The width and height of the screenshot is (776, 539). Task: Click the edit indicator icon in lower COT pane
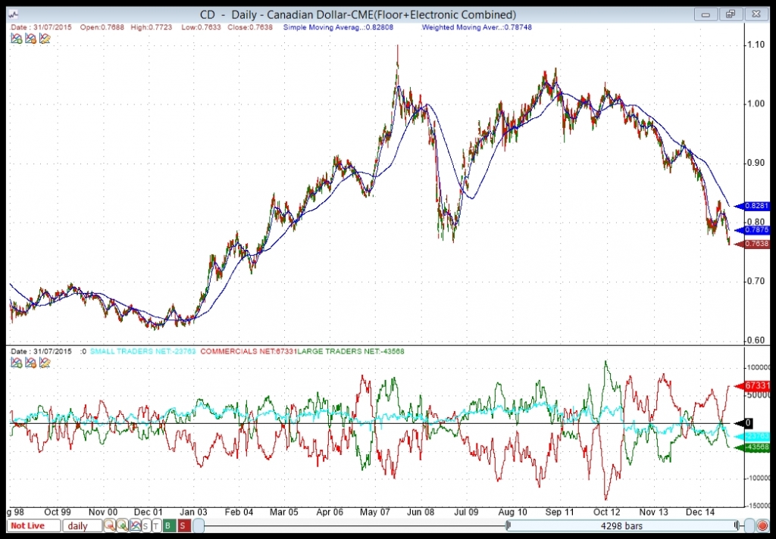45,363
